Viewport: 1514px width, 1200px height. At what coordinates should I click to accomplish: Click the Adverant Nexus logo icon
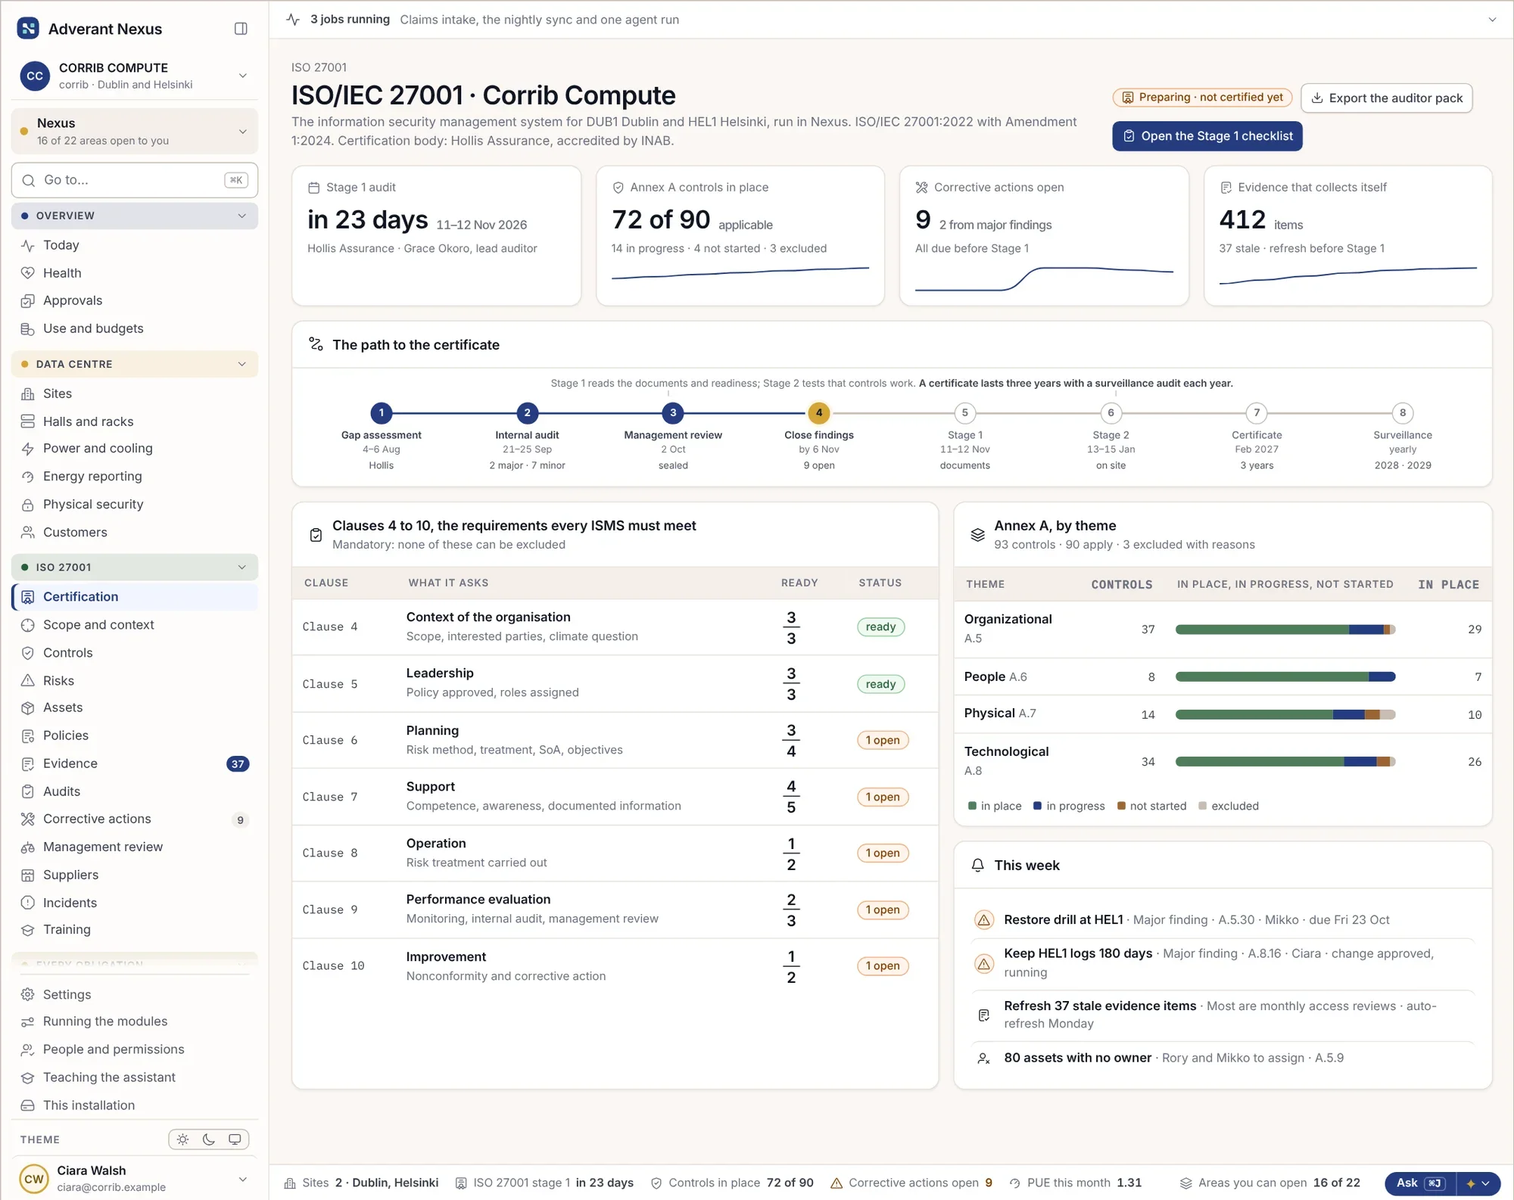pos(28,29)
